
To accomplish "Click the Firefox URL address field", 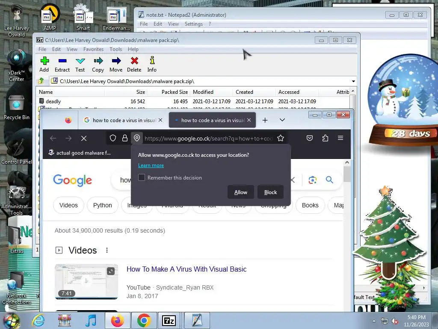I will pyautogui.click(x=208, y=138).
